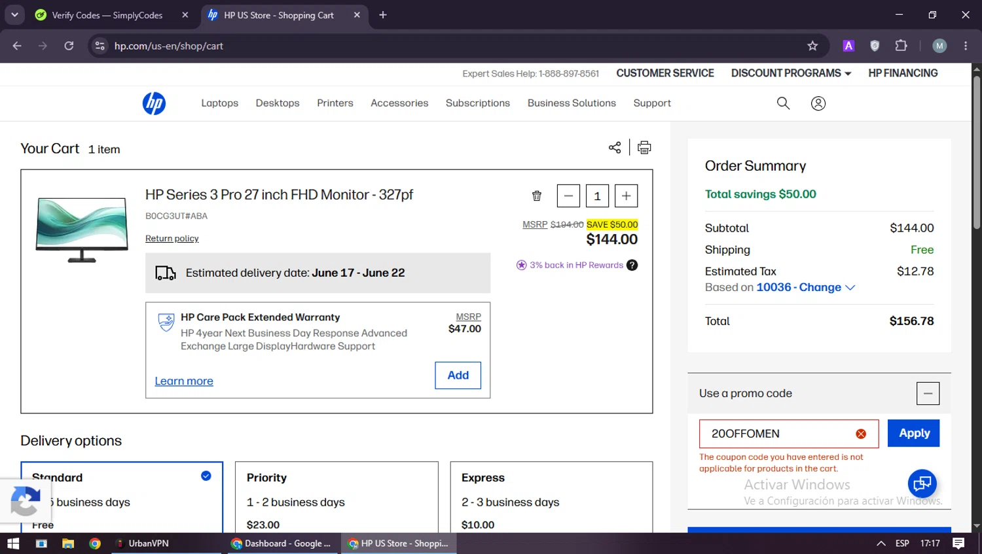This screenshot has height=554, width=982.
Task: Open Learn more about Care Pack
Action: (184, 381)
